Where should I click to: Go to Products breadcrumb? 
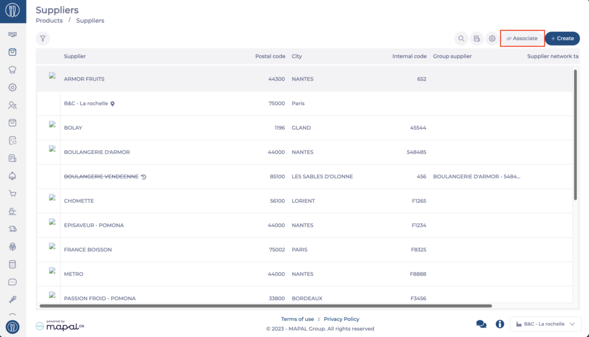pyautogui.click(x=49, y=21)
